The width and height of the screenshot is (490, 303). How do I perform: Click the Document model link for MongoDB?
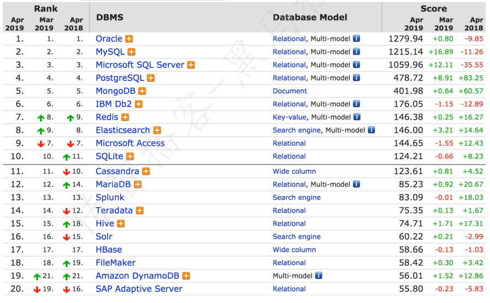click(290, 91)
